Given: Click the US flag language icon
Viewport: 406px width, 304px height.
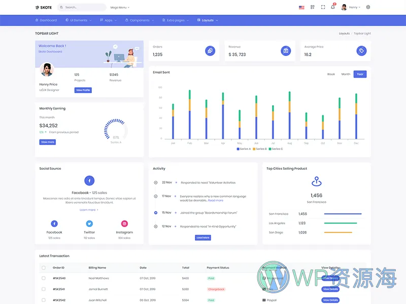Looking at the screenshot, I should point(301,8).
